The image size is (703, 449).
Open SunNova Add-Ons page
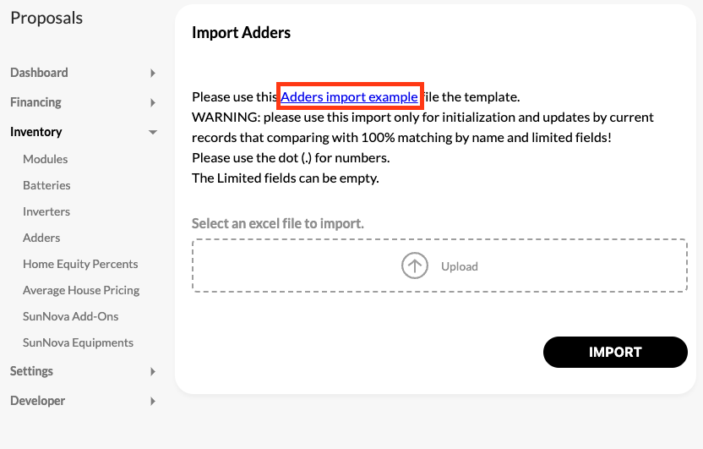pos(70,317)
